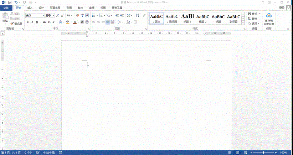293x155 pixels.
Task: Click the Save icon in quick access toolbar
Action: pyautogui.click(x=10, y=2)
